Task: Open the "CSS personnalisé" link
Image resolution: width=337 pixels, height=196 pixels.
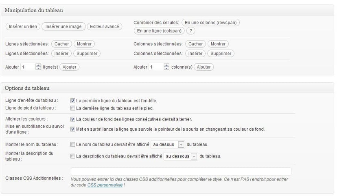Action: pyautogui.click(x=105, y=185)
